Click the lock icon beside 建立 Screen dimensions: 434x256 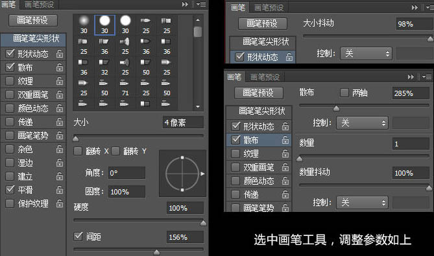60,176
